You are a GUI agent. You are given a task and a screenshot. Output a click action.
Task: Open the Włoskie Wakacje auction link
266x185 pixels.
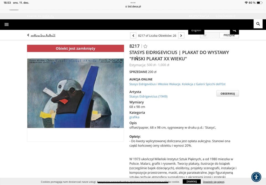(177, 84)
